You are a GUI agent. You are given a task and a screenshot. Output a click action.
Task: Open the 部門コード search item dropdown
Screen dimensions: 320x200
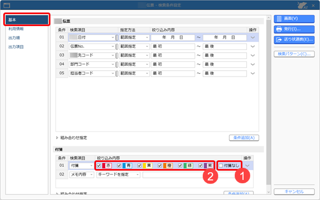coord(92,65)
